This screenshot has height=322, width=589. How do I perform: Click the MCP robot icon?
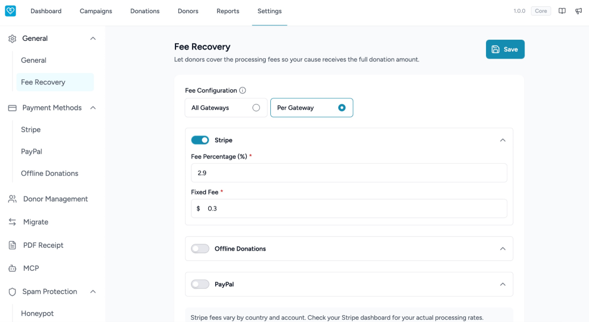click(x=13, y=269)
